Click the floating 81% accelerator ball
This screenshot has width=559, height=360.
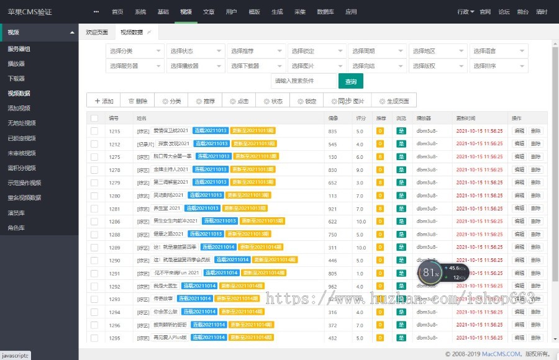pos(429,273)
